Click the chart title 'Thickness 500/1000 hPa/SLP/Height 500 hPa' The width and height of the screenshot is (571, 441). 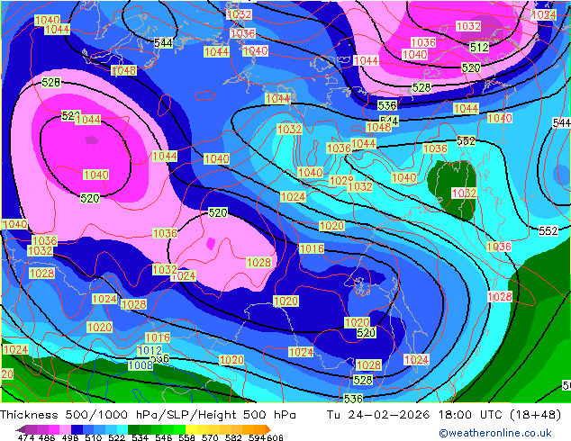point(148,415)
